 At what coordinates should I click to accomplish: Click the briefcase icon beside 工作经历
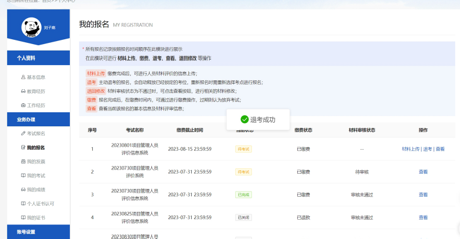pos(23,105)
